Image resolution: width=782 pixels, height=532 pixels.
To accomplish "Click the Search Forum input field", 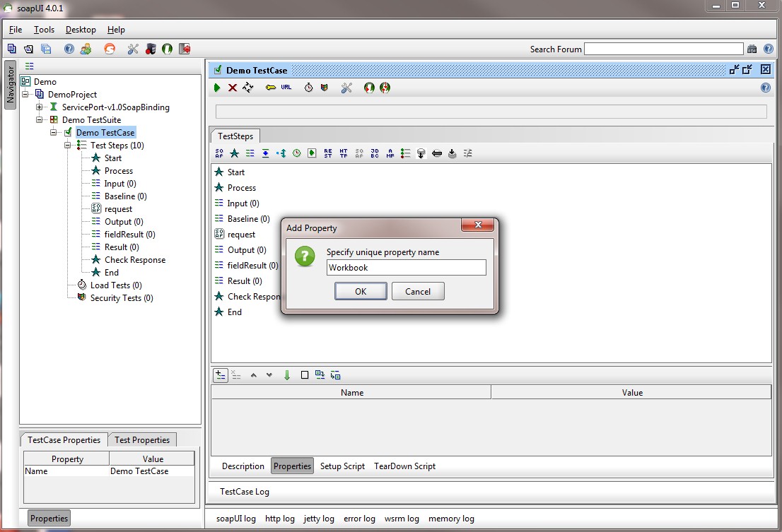I will coord(664,49).
